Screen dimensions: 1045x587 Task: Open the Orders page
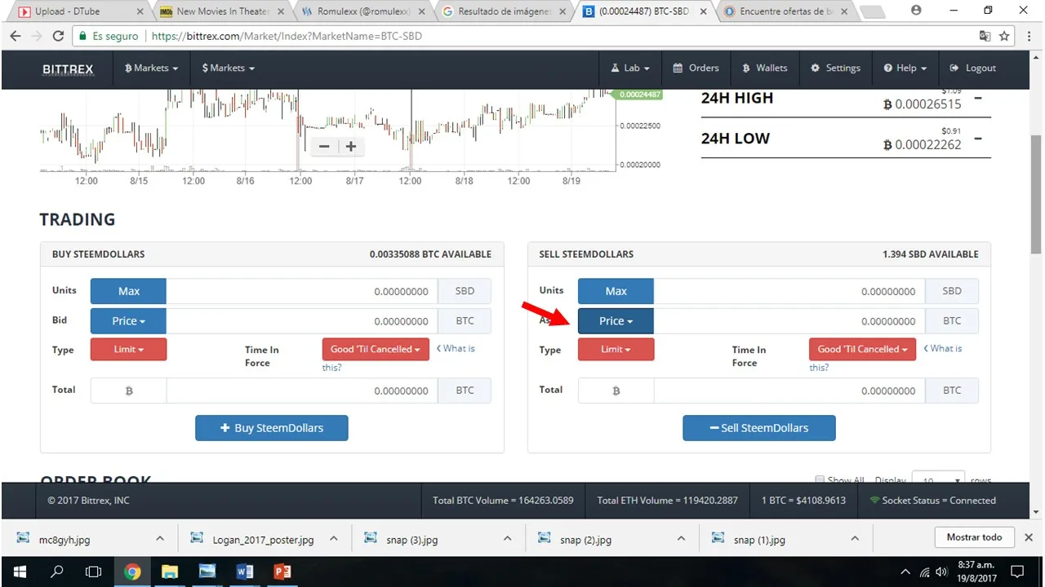coord(696,68)
